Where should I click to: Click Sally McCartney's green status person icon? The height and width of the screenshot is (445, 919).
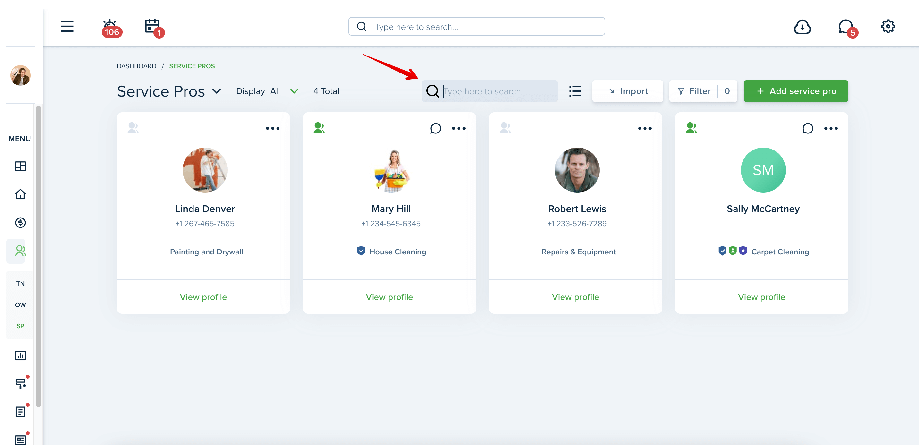(x=691, y=128)
